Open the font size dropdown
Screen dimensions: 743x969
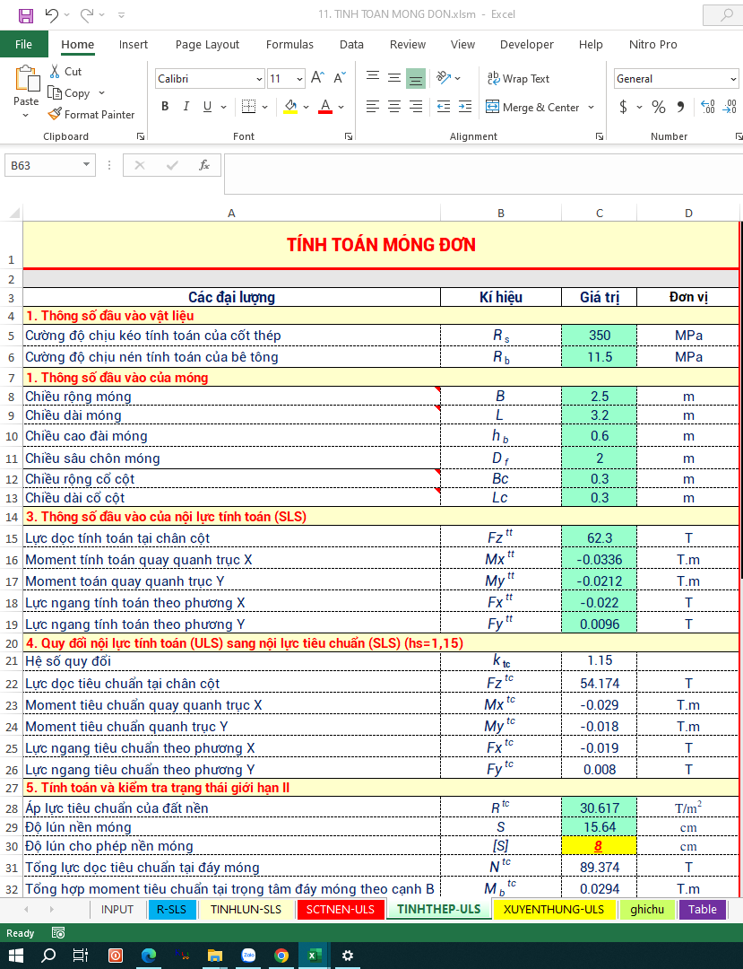coord(300,79)
